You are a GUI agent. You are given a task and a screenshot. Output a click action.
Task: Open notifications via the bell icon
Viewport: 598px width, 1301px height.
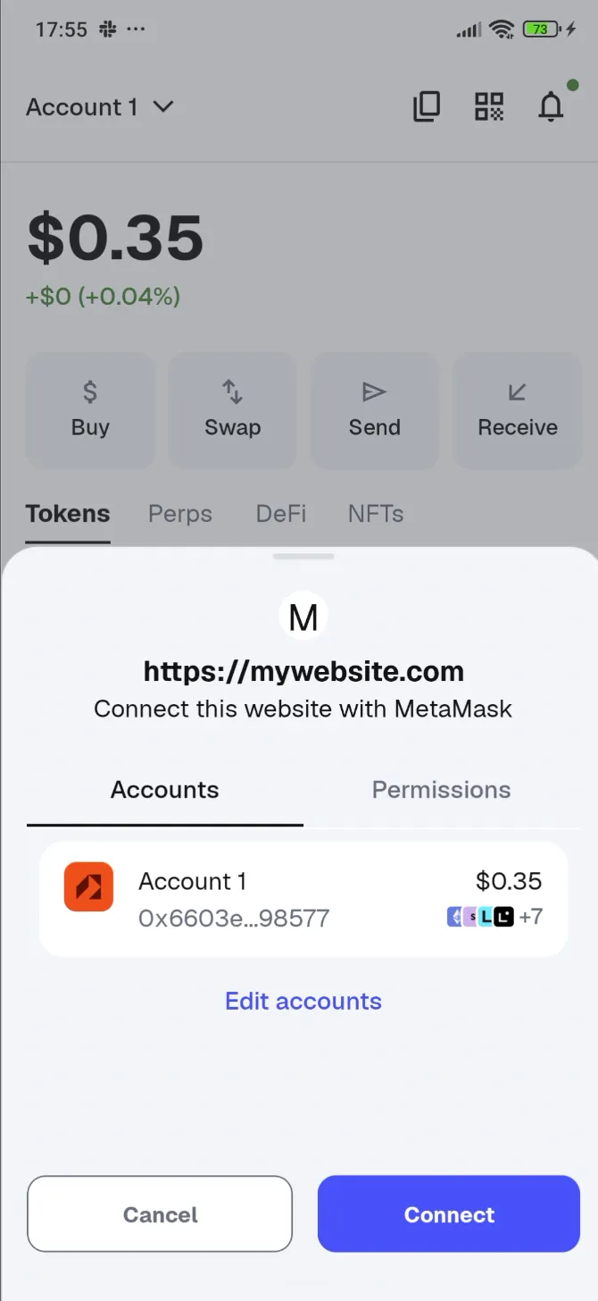551,107
